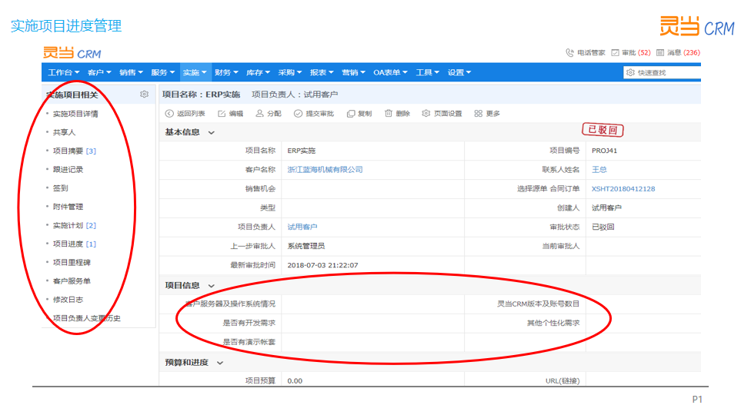Click the 删除 trash icon

click(x=389, y=113)
